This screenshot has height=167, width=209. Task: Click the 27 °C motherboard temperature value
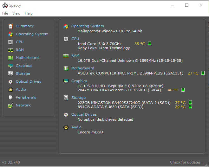193,73
